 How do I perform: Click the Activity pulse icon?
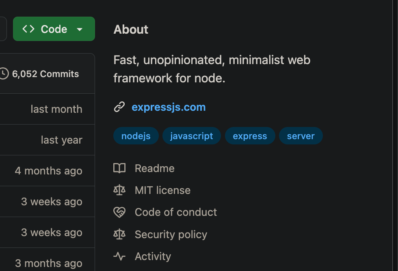[x=119, y=256]
